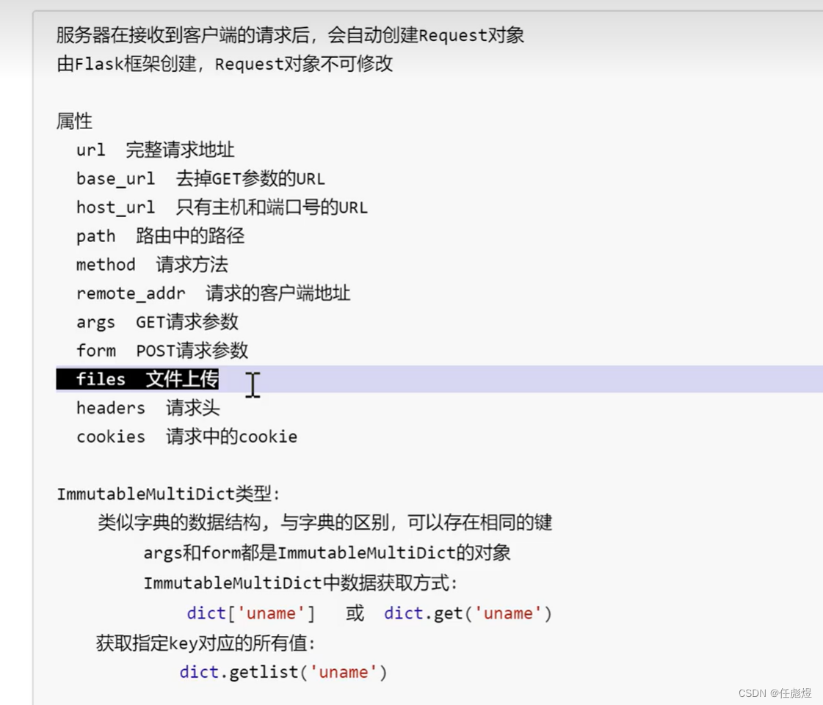Click the 'cookies 请求中的cookie' line
Screen dimensions: 823x705
(x=187, y=436)
